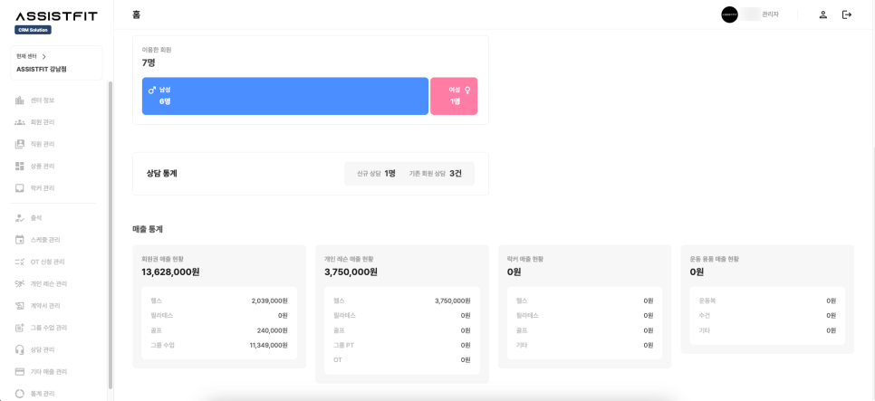Image resolution: width=875 pixels, height=401 pixels.
Task: Click the 회원 관리 people icon
Action: coord(20,122)
